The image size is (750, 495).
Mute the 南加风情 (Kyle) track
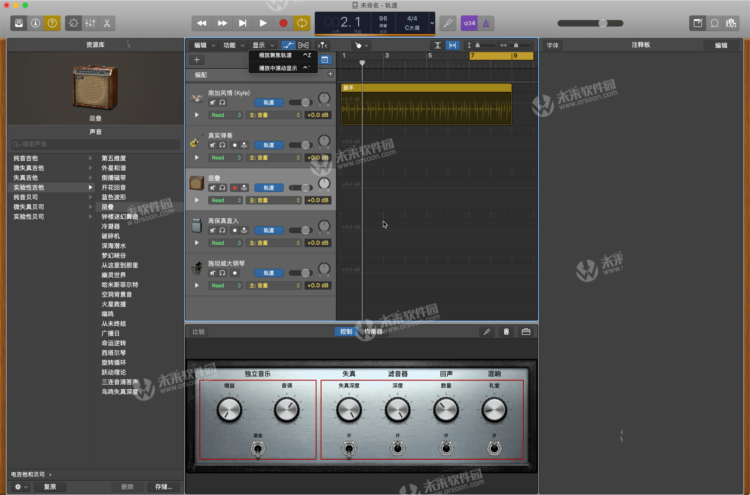(x=213, y=102)
